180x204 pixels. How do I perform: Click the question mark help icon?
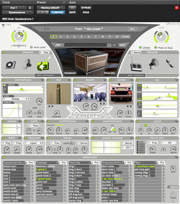[3, 26]
